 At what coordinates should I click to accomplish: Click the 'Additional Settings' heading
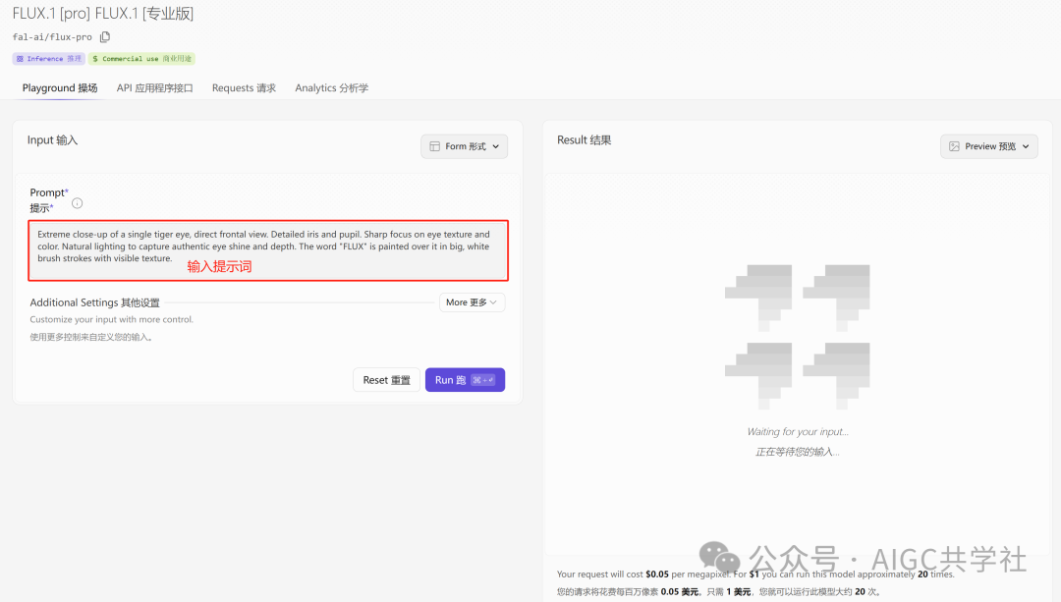click(94, 302)
